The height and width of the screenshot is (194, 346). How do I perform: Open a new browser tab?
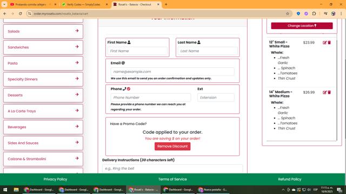point(166,4)
